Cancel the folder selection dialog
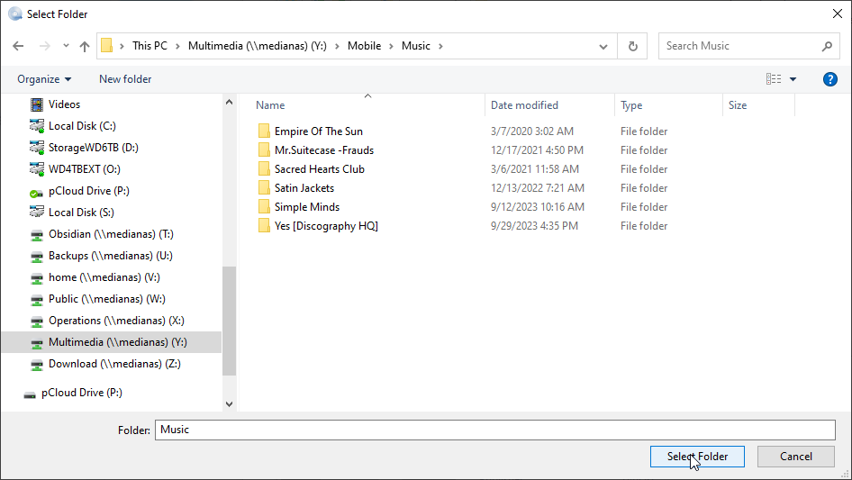Screen dimensions: 852x480 coord(795,457)
